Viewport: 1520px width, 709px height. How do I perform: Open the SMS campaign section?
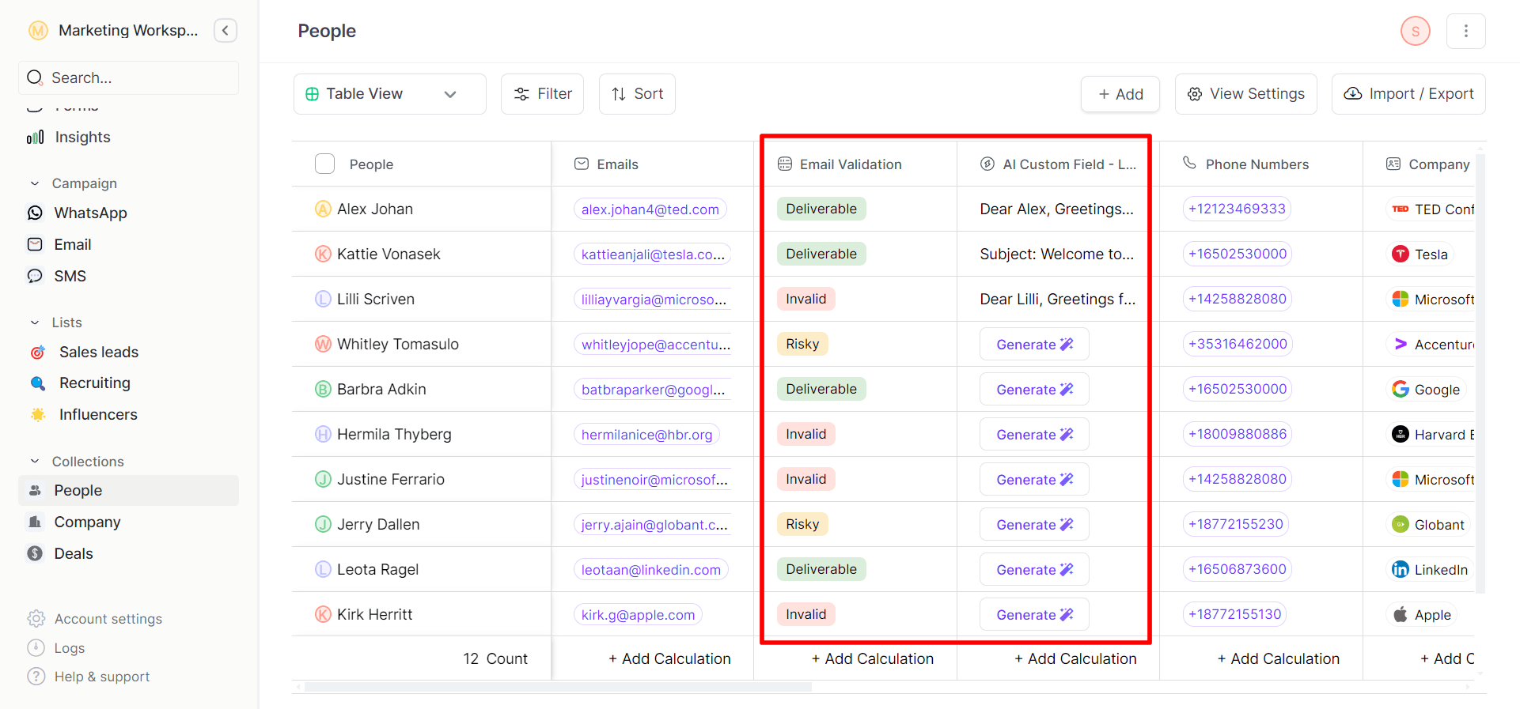(x=70, y=276)
